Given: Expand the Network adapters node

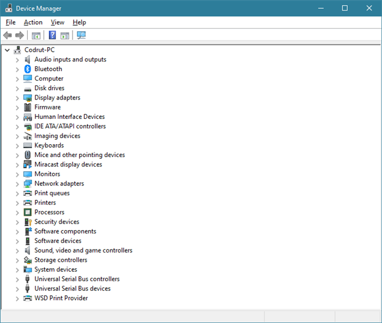Looking at the screenshot, I should (x=17, y=184).
